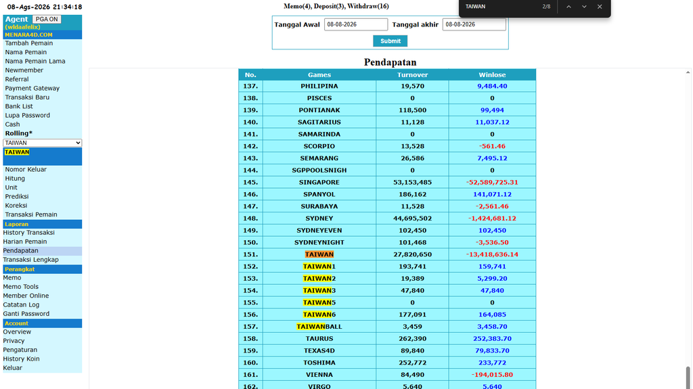The width and height of the screenshot is (693, 389).
Task: Click the Turnover column header
Action: (412, 75)
